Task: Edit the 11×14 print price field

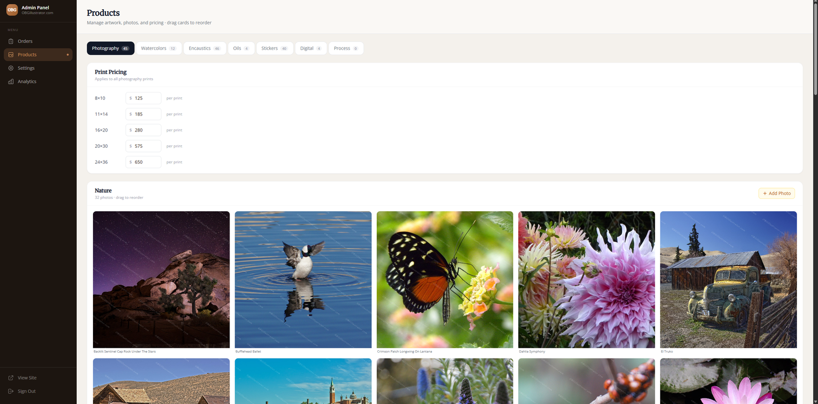Action: [143, 114]
